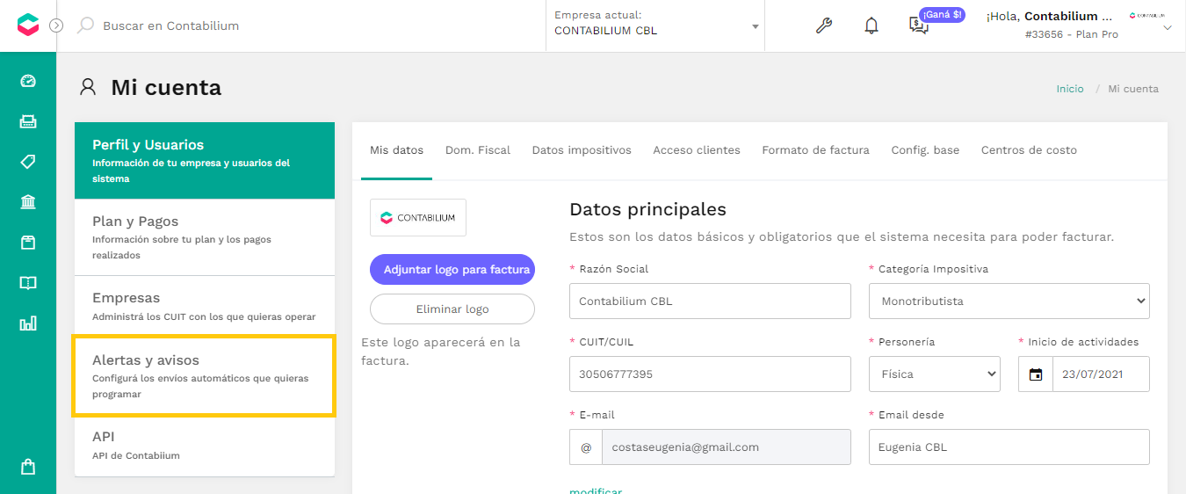Click the Inicio de actividades date field
1186x494 pixels.
pos(1102,374)
